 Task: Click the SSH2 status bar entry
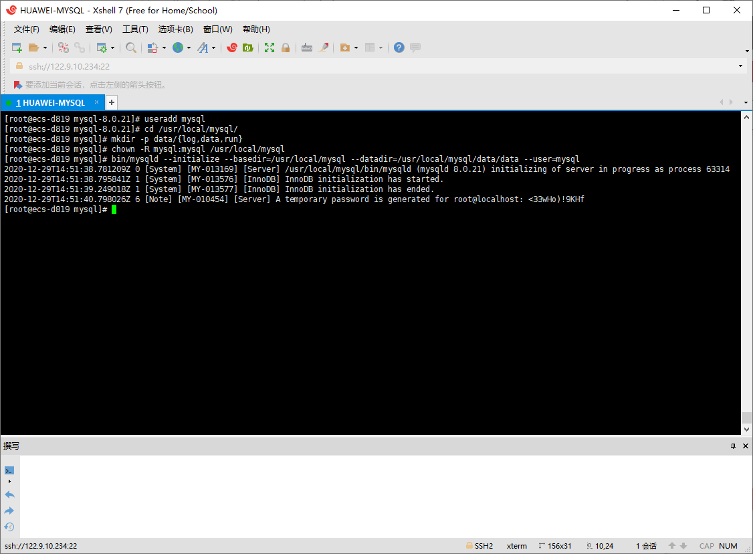(x=479, y=546)
